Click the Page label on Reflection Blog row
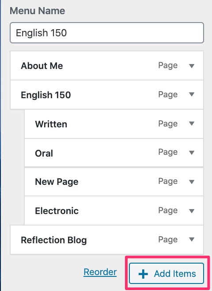 point(168,240)
